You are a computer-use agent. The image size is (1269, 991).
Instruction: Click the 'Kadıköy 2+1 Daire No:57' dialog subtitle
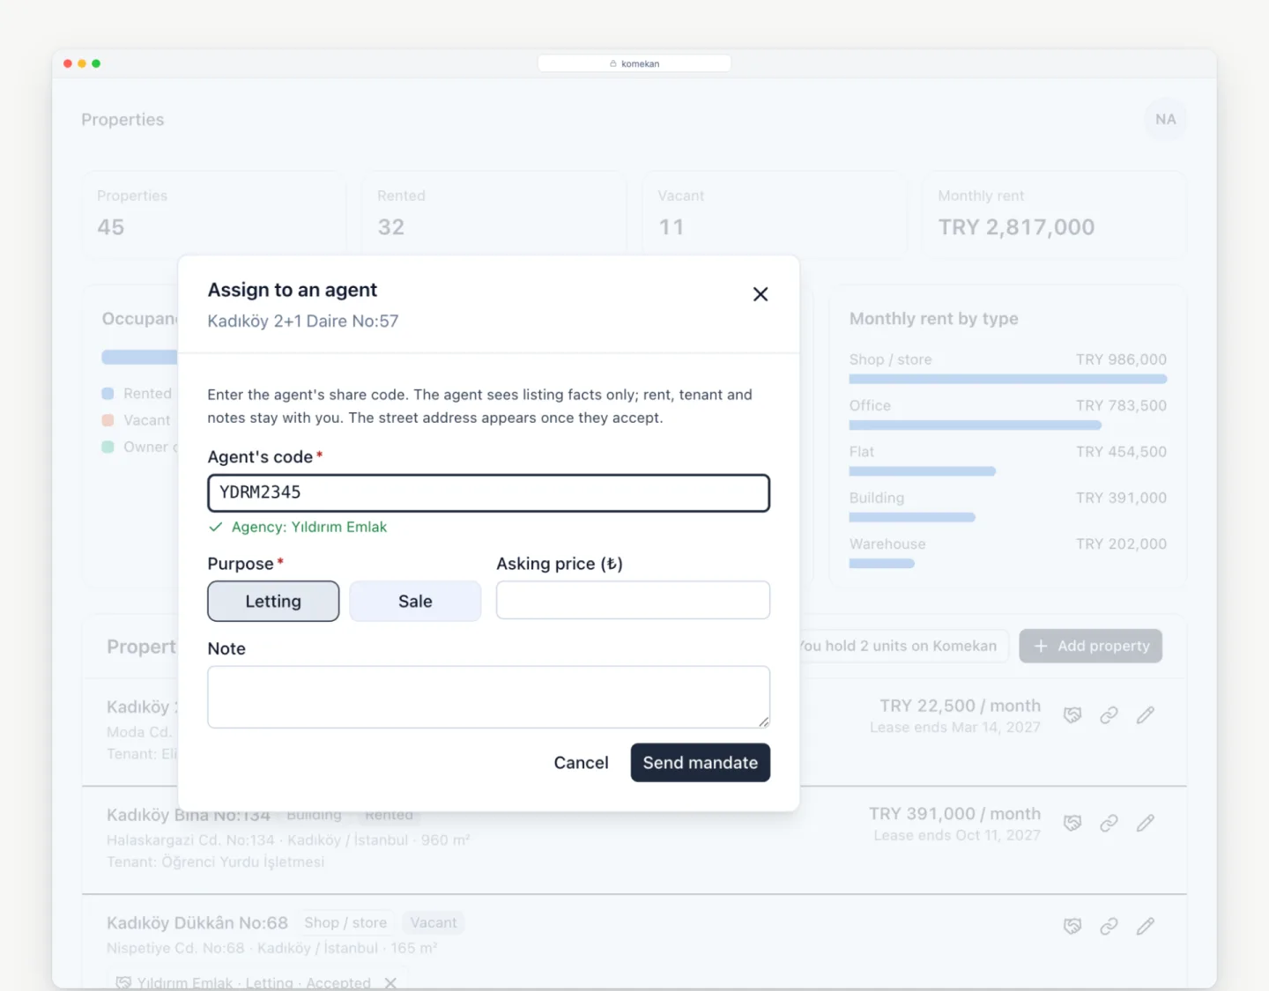click(303, 322)
